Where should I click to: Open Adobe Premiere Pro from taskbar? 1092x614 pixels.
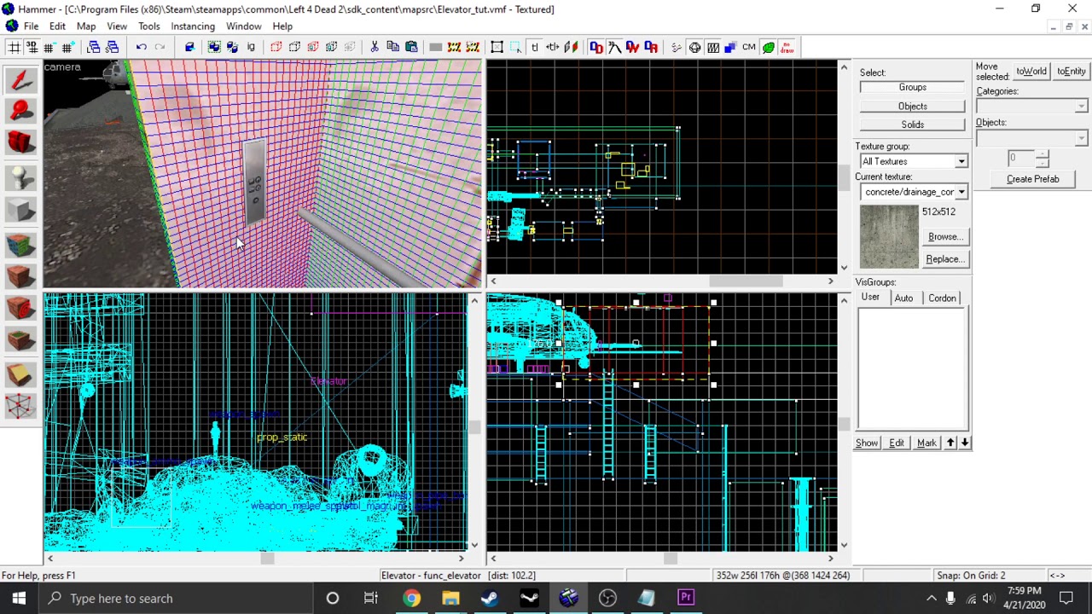click(686, 599)
